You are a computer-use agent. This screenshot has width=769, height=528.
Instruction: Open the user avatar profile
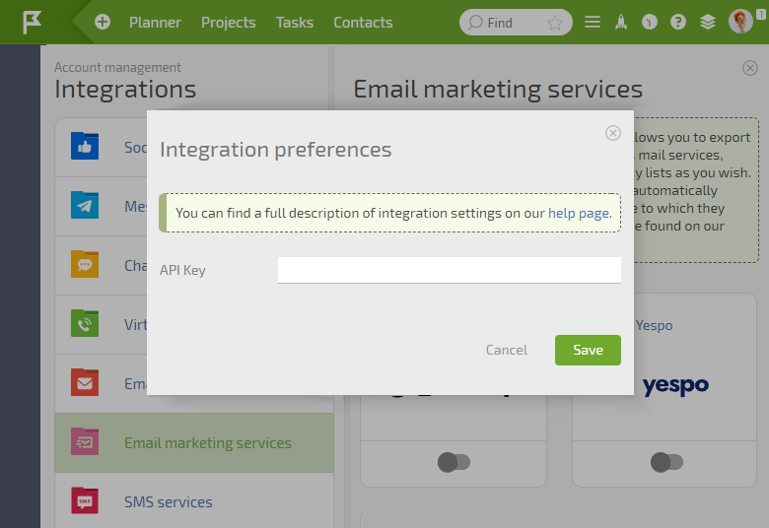(x=740, y=22)
